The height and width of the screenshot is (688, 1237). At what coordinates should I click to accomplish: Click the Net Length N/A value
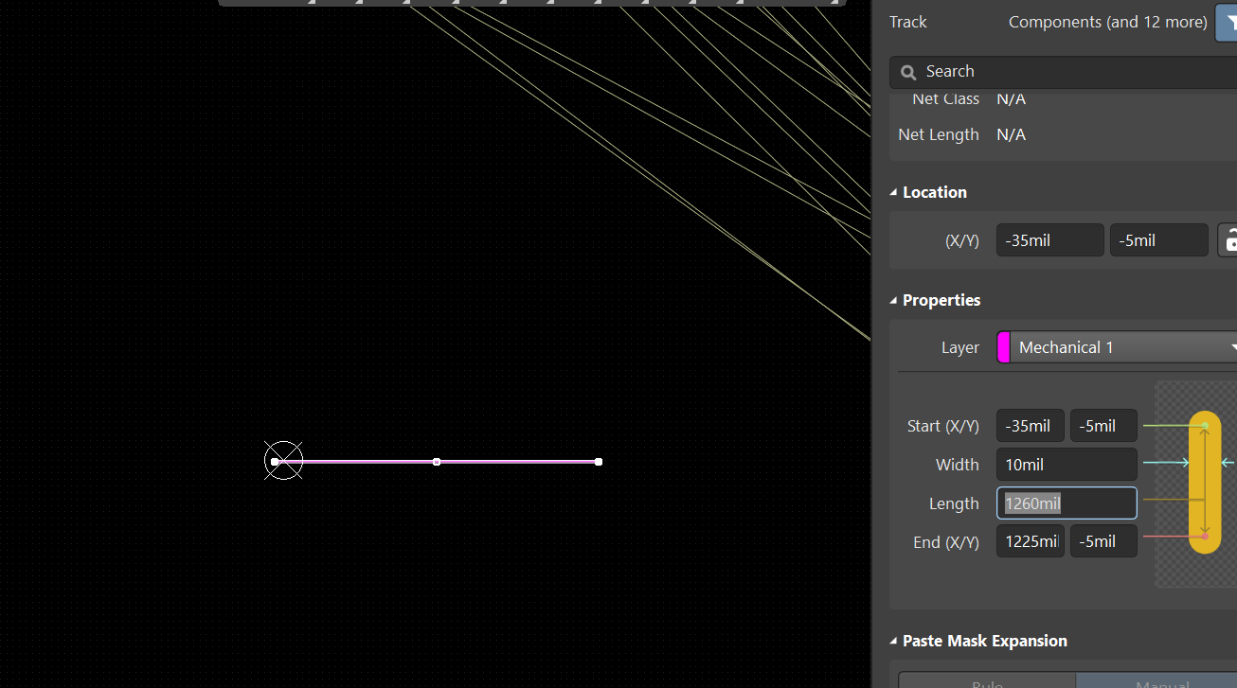point(1011,134)
